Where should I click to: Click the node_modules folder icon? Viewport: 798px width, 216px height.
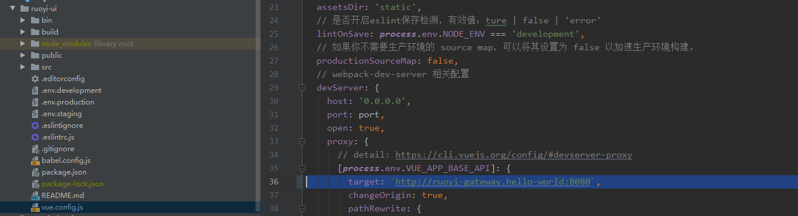tap(35, 44)
